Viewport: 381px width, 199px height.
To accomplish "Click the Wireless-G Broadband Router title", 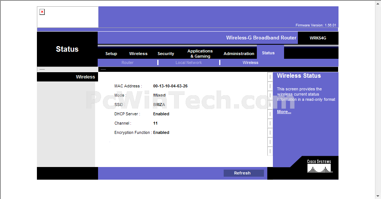I will coord(261,38).
